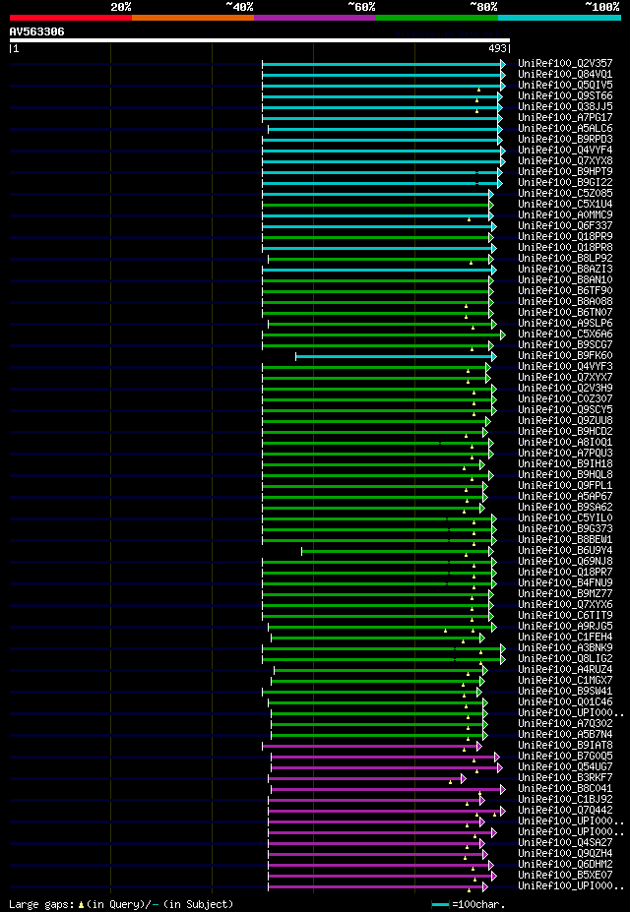Open hit UniRef100_A7PG17
The image size is (630, 912).
(565, 117)
